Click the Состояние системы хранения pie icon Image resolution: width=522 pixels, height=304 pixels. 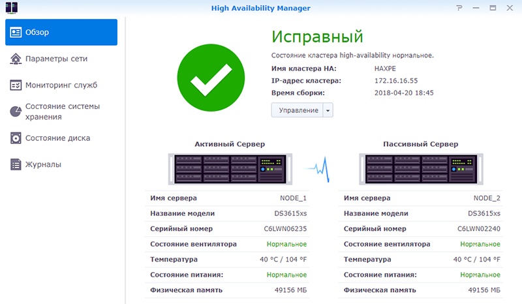point(16,111)
